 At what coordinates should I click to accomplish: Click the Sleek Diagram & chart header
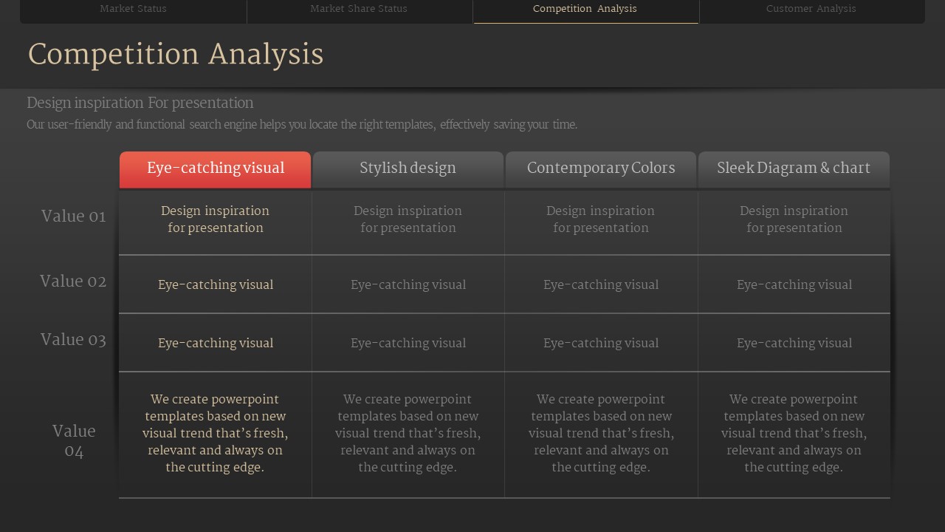tap(794, 168)
